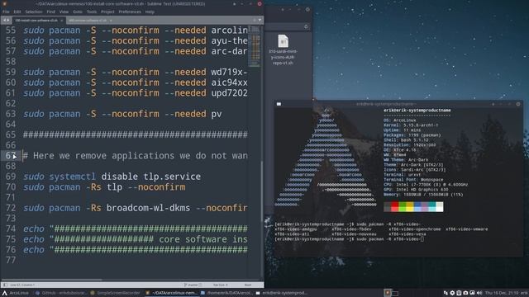Image resolution: width=529 pixels, height=297 pixels.
Task: Select the first workspace in the pager
Action: pos(388,293)
